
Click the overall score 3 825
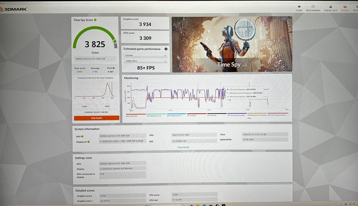coord(95,44)
